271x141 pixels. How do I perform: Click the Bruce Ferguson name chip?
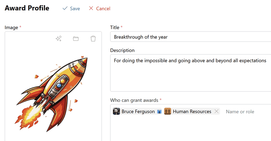138,112
